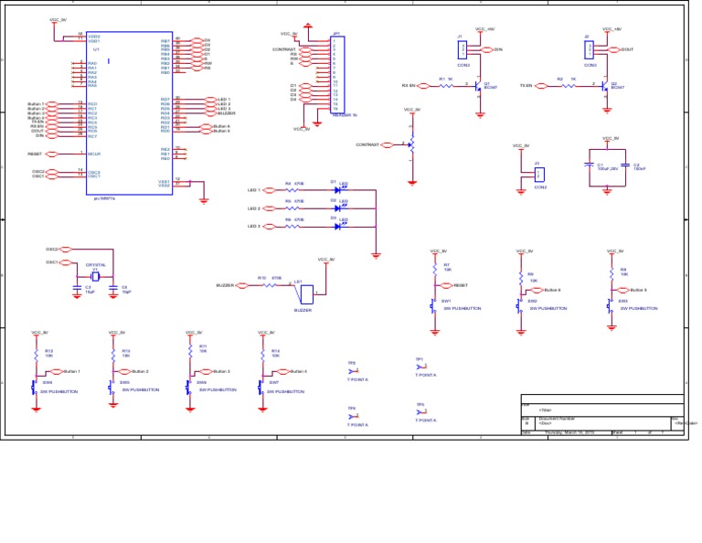Click the 'SW PUSHBUTTON' label under SW1

pos(462,308)
